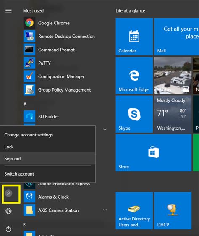This screenshot has height=236, width=199.
Task: Click the 3D Builder icon
Action: (x=29, y=116)
